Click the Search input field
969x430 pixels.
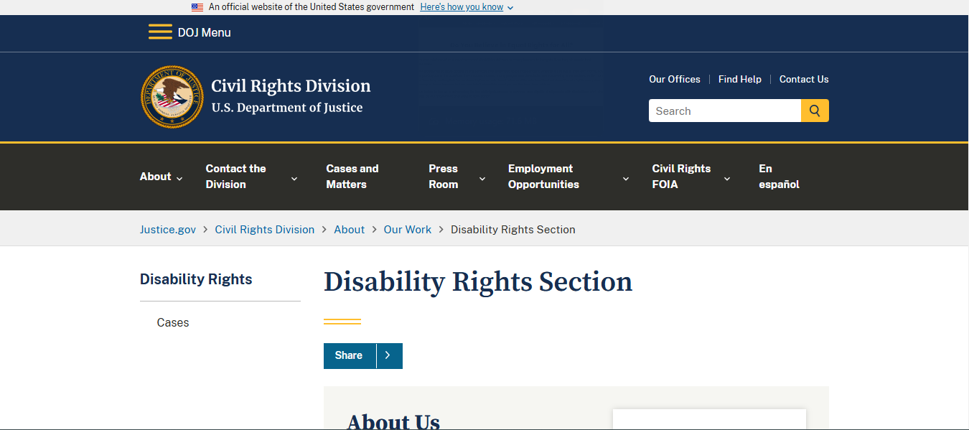tap(725, 111)
